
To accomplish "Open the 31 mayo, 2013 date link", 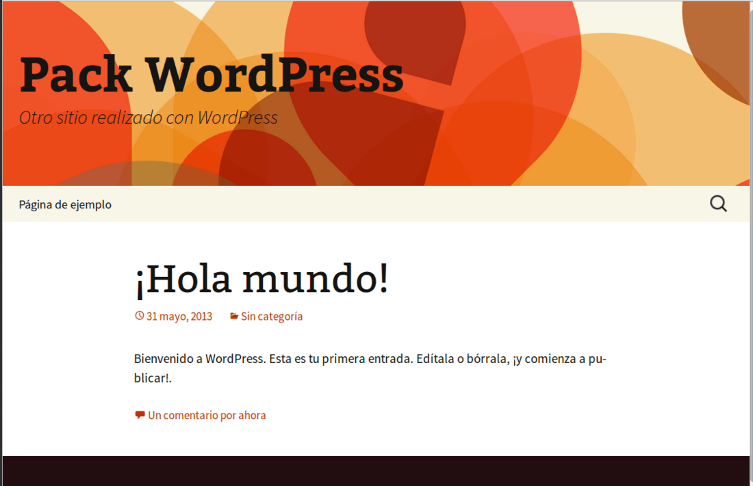I will [179, 316].
